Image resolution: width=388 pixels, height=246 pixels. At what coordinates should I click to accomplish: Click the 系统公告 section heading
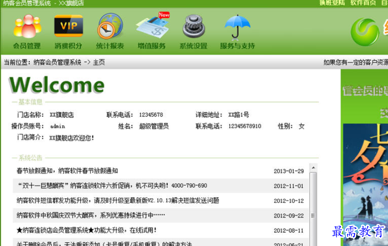coord(30,158)
